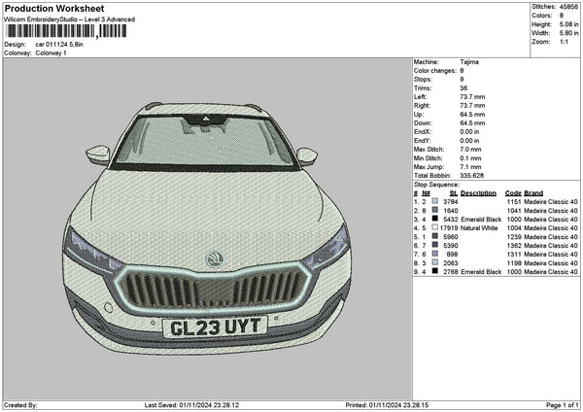
Task: Click the color swatch for stop 1 (3784 stitches)
Action: click(434, 201)
